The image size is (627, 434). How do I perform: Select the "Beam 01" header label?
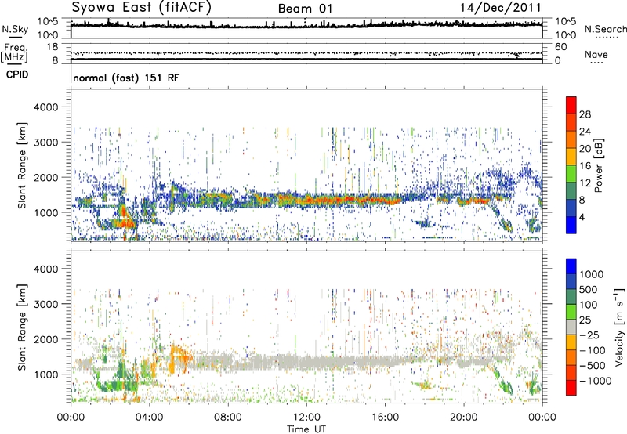click(x=305, y=9)
